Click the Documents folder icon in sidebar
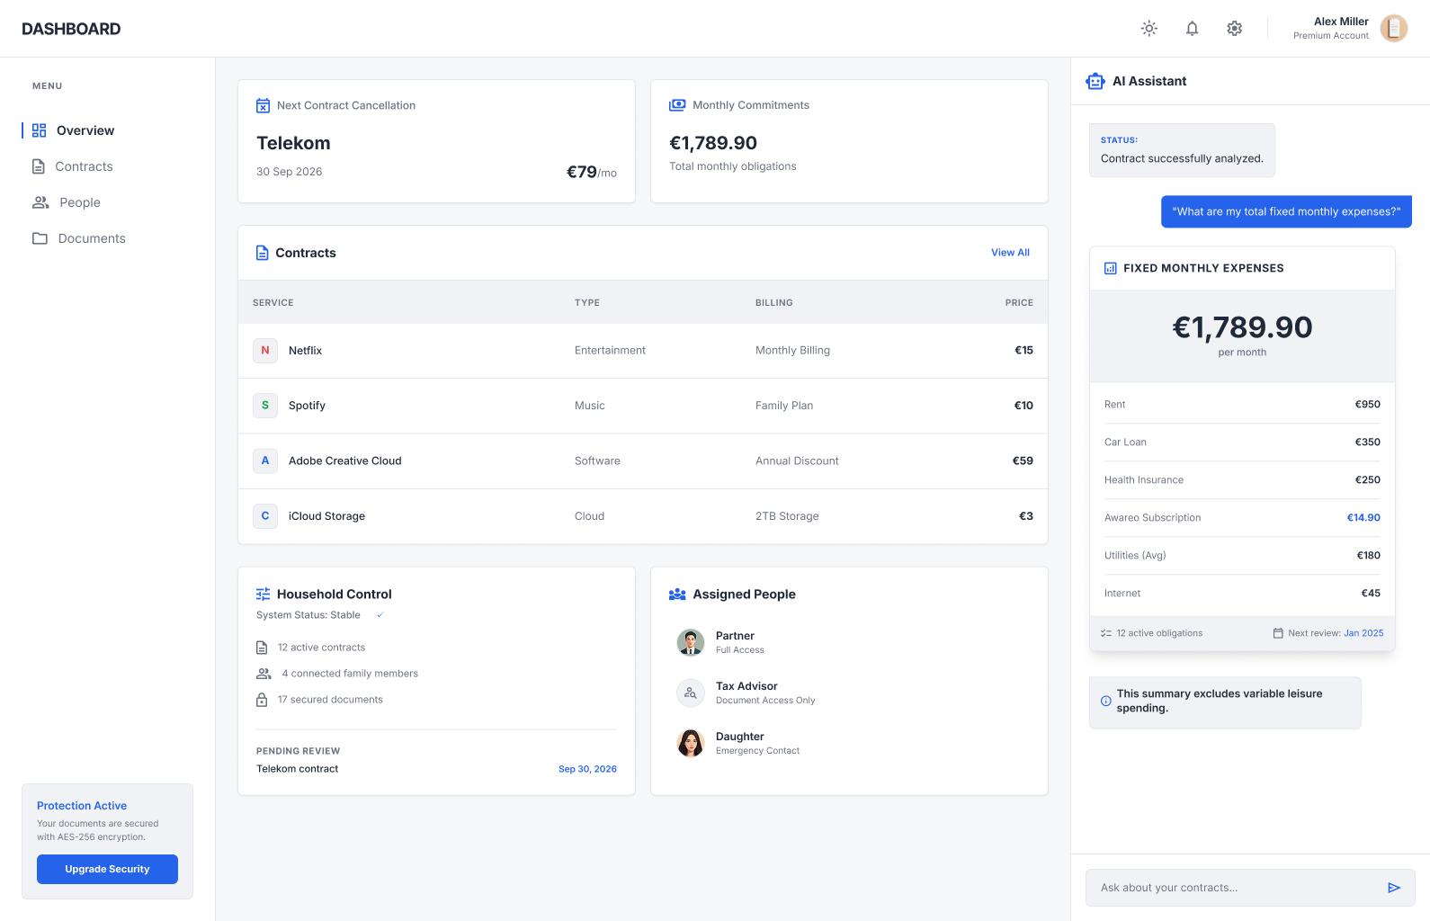1430x921 pixels. point(40,238)
